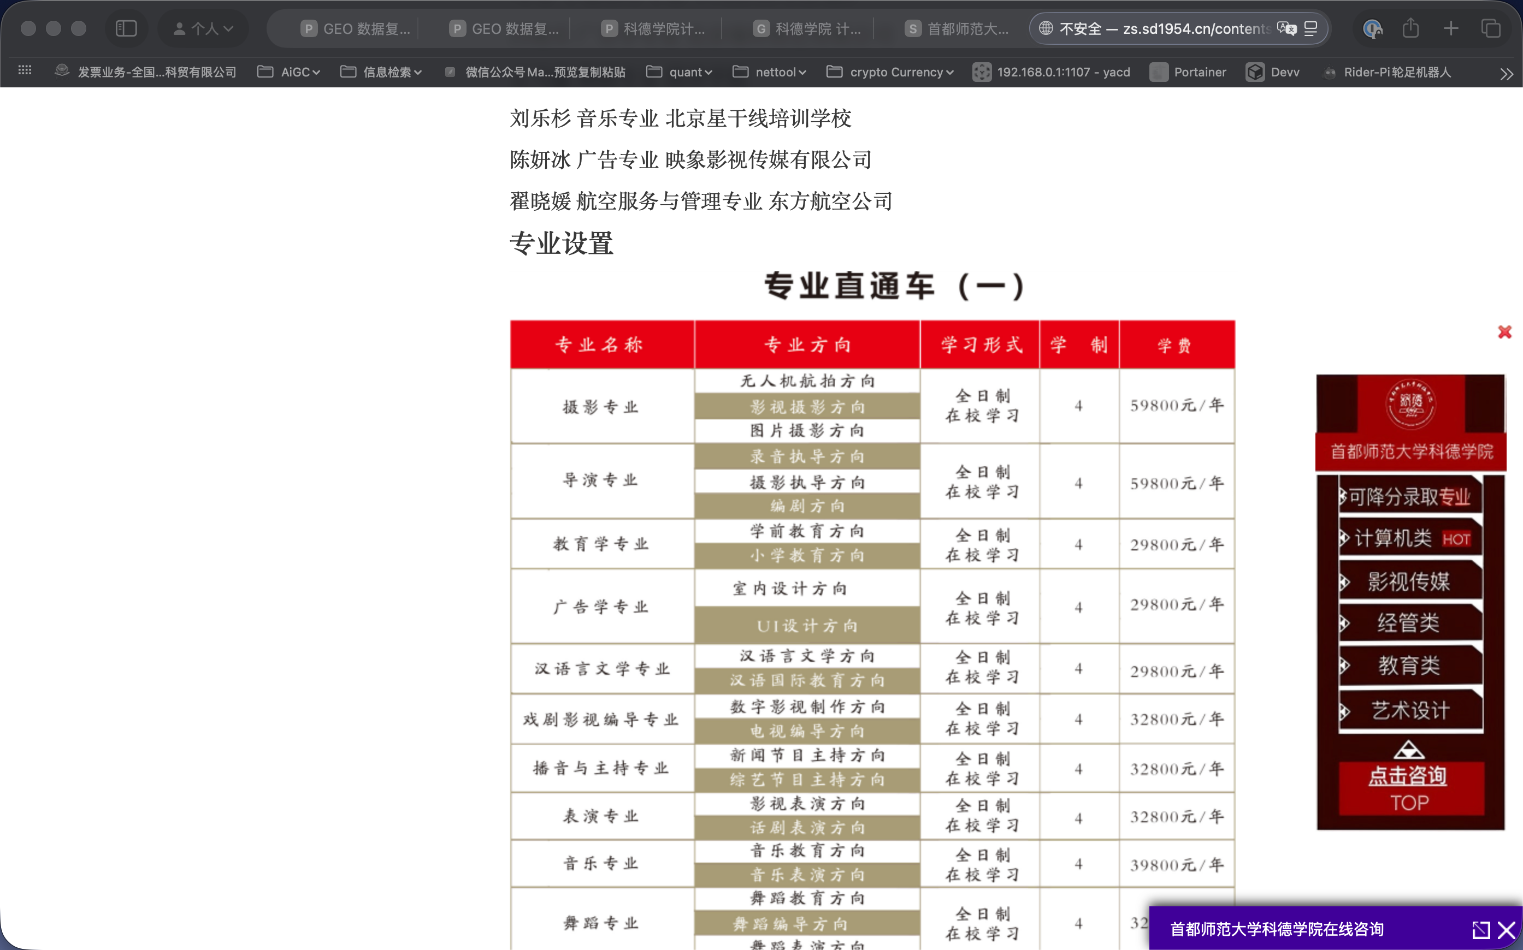Click the 39800元/年 tuition cell

tap(1177, 864)
